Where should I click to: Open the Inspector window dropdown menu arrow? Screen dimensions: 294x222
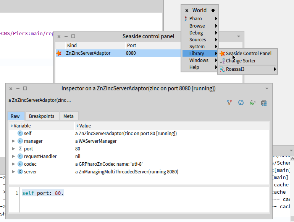[267, 88]
